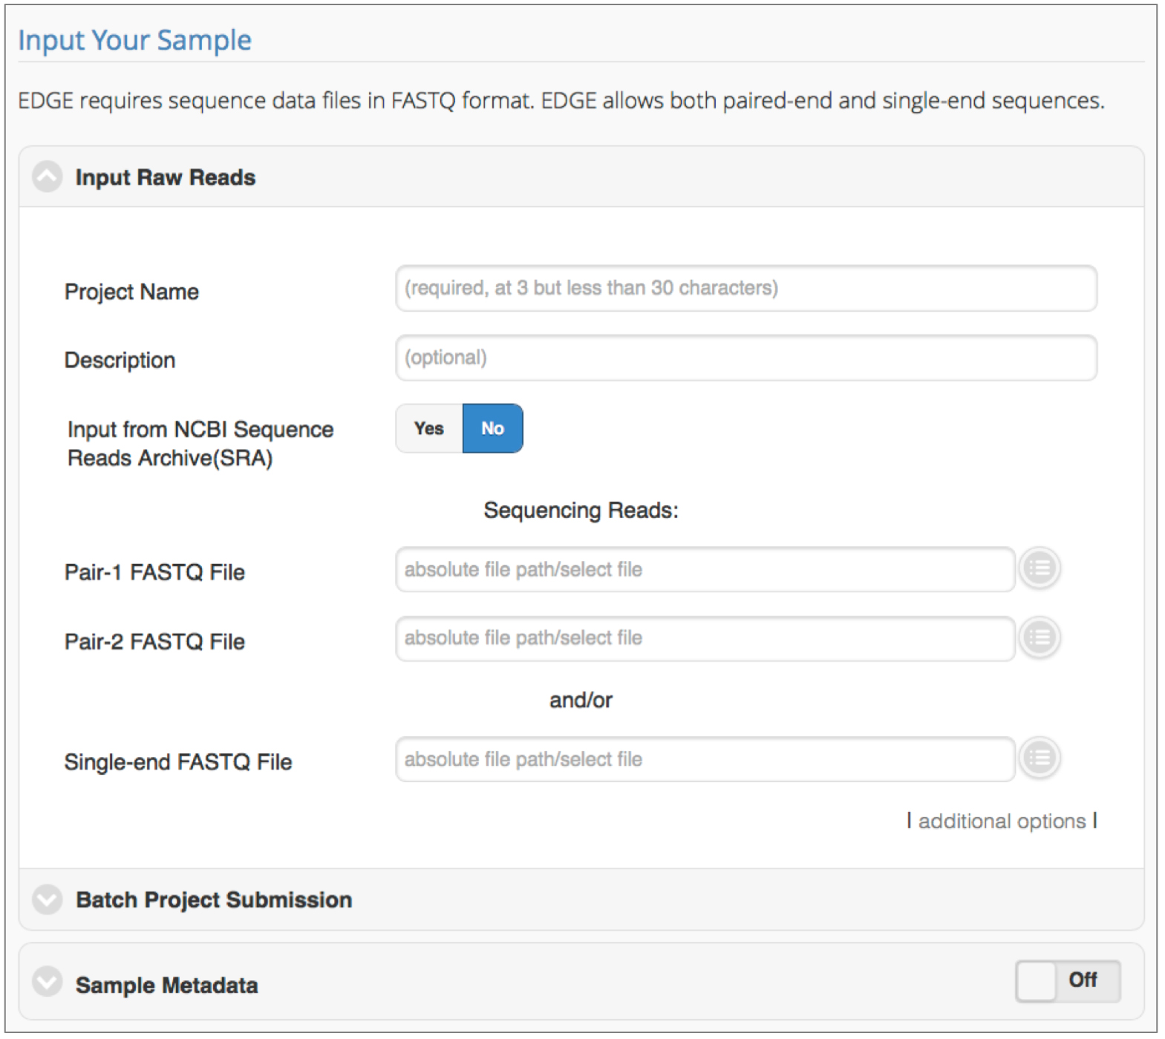Click the Pair-1 FASTQ File label
The height and width of the screenshot is (1039, 1165).
pos(154,572)
